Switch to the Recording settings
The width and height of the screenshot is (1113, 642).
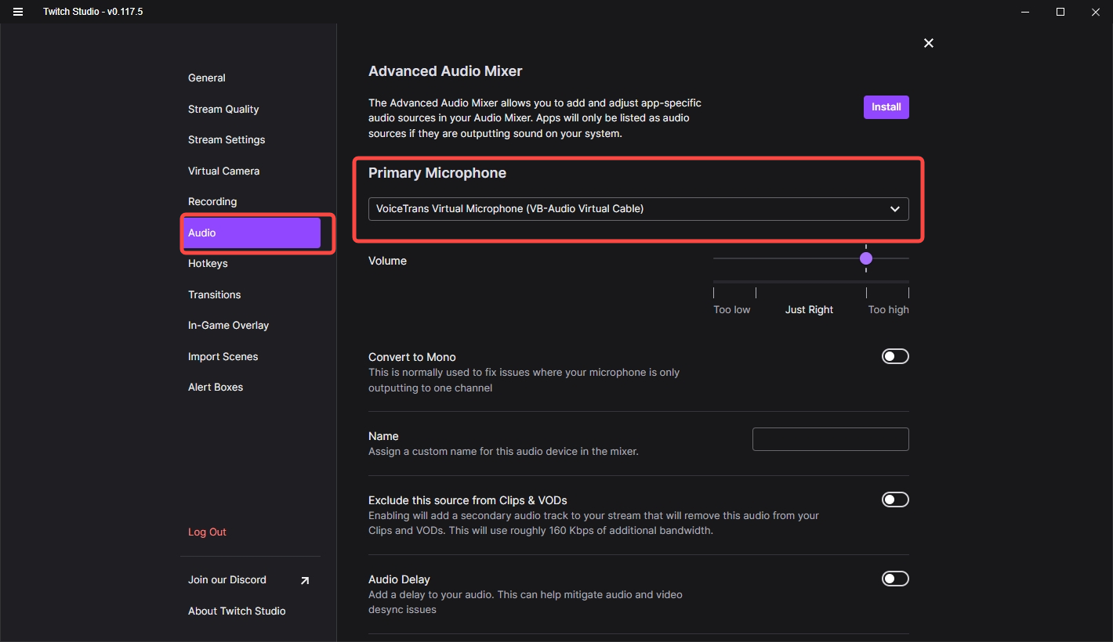212,202
